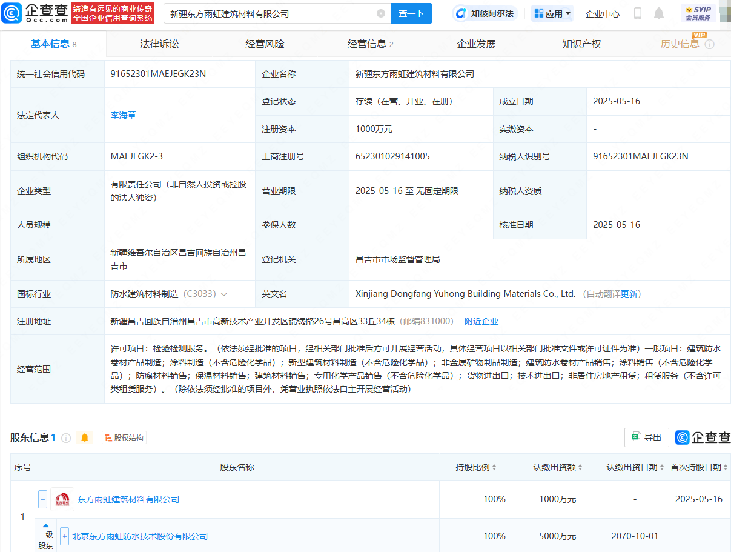Viewport: 731px width, 552px height.
Task: Open the 应用 apps menu
Action: [552, 13]
